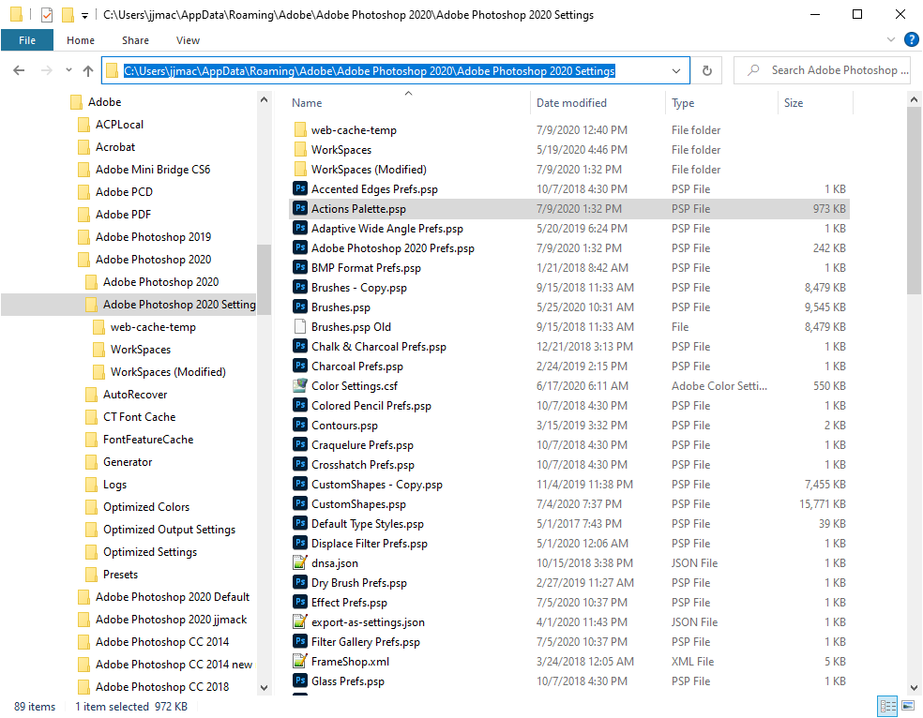The image size is (923, 718).
Task: Click the web-cache-temp folder icon in file list
Action: pyautogui.click(x=300, y=129)
